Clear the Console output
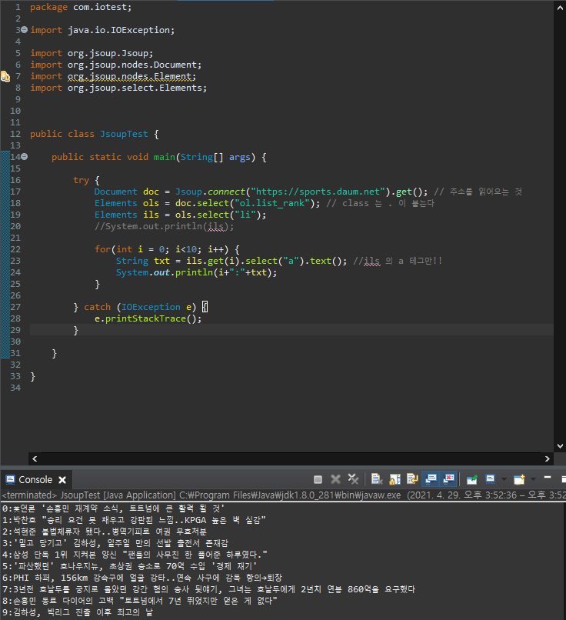566x620 pixels. click(x=377, y=480)
